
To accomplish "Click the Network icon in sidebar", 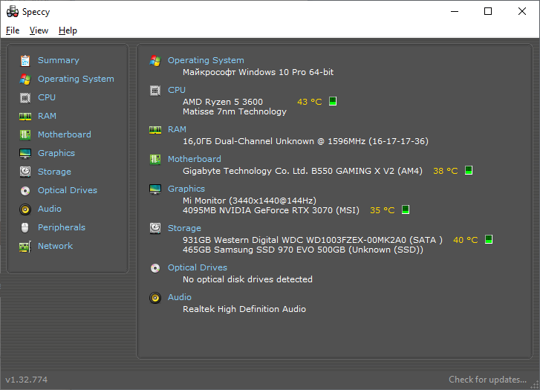I will [x=25, y=246].
